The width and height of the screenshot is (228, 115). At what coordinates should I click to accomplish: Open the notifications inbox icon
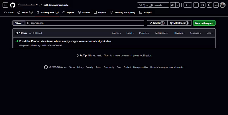point(216,5)
